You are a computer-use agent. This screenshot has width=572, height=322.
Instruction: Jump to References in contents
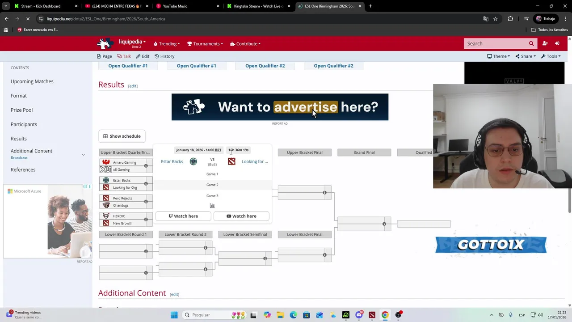[x=23, y=169]
